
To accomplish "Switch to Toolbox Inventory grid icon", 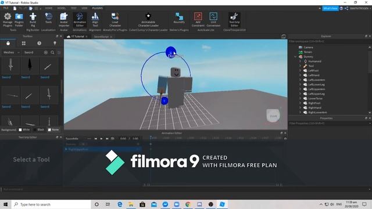I will tap(24, 44).
